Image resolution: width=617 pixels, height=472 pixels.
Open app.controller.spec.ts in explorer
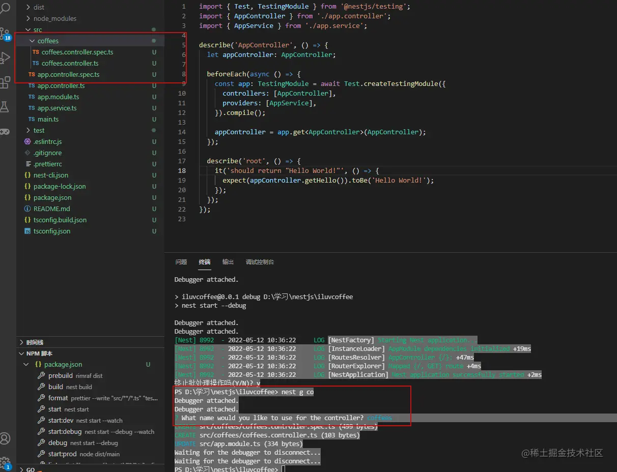[69, 74]
